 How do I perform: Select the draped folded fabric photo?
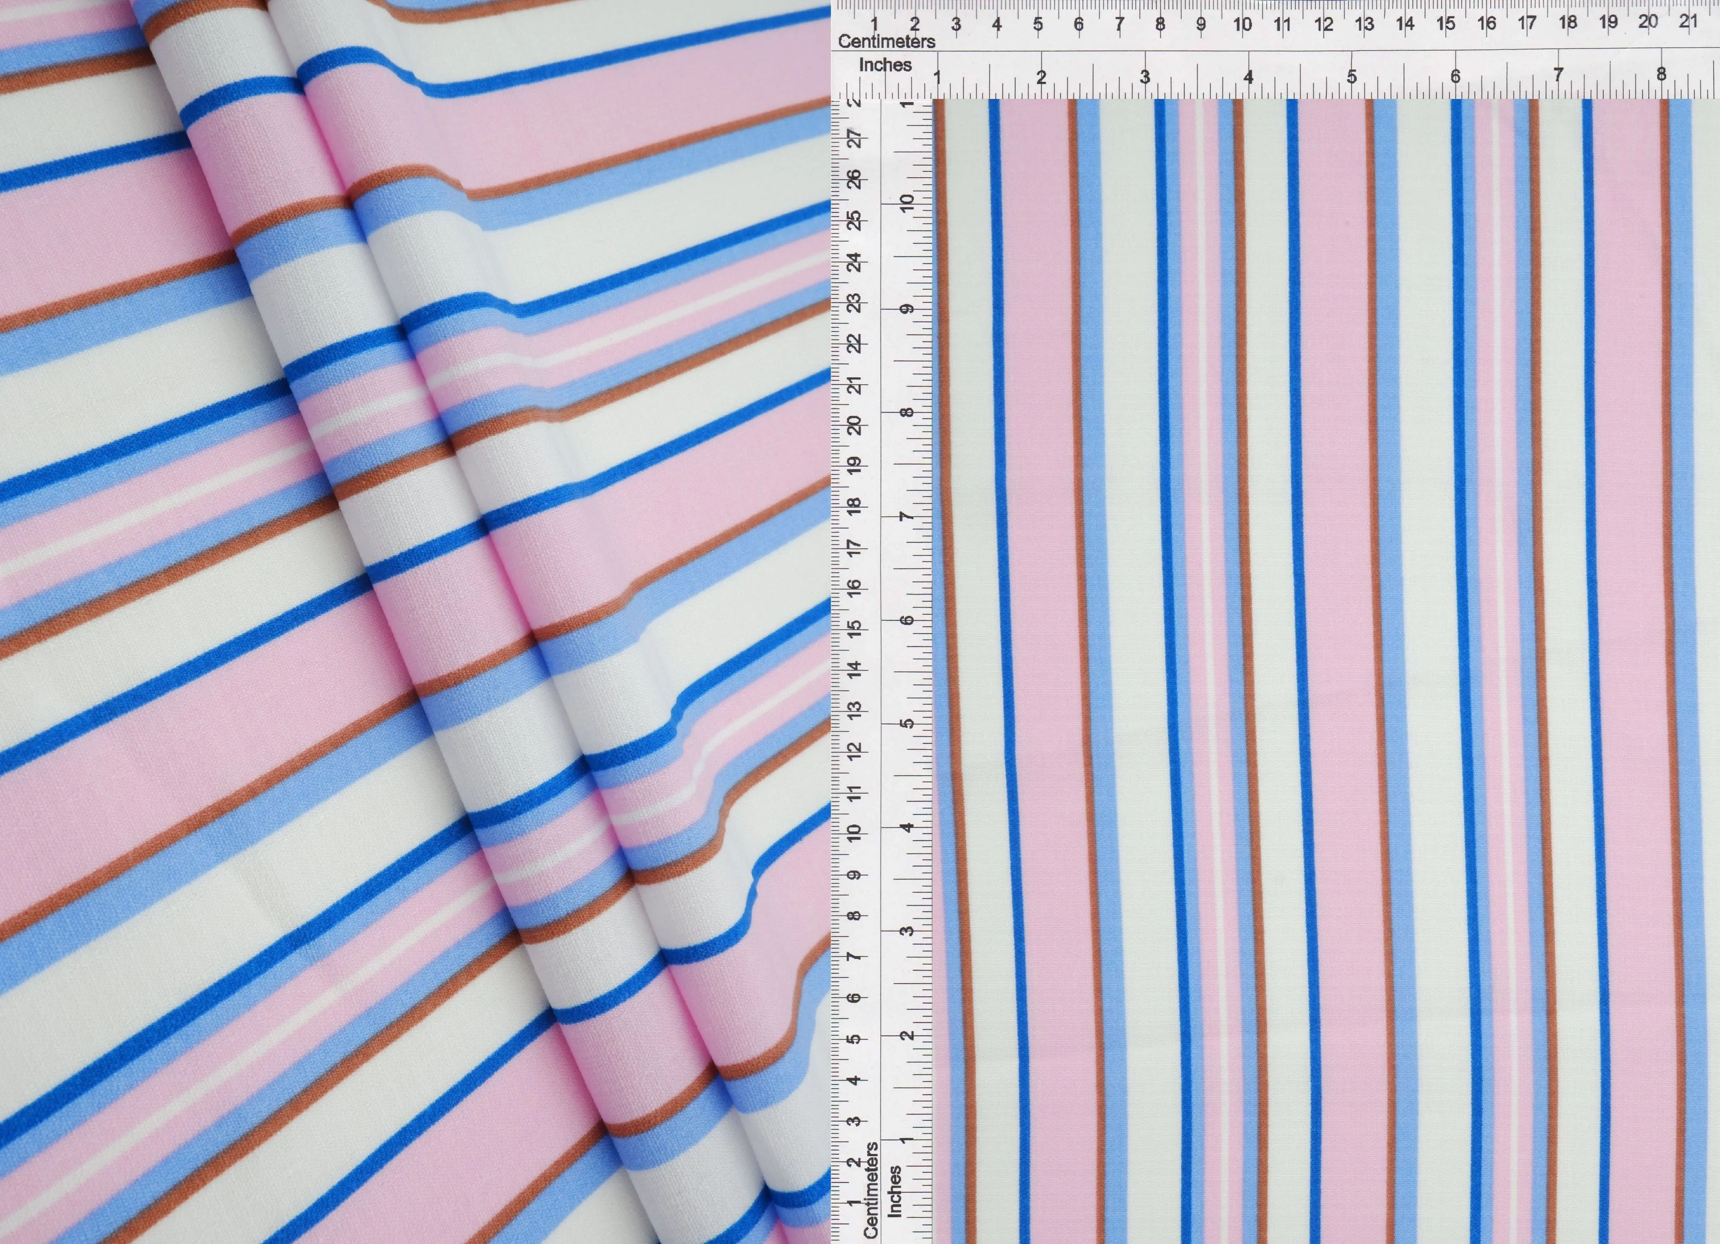click(x=416, y=622)
